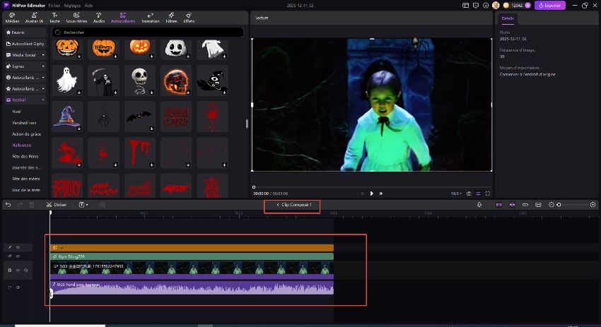This screenshot has height=327, width=601.
Task: Open the Réglages menu
Action: click(x=72, y=6)
